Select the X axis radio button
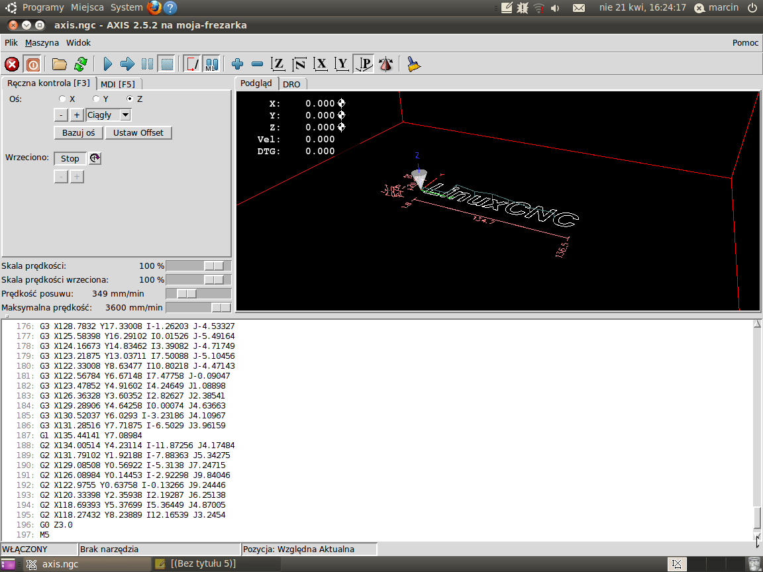763x572 pixels. coord(62,99)
